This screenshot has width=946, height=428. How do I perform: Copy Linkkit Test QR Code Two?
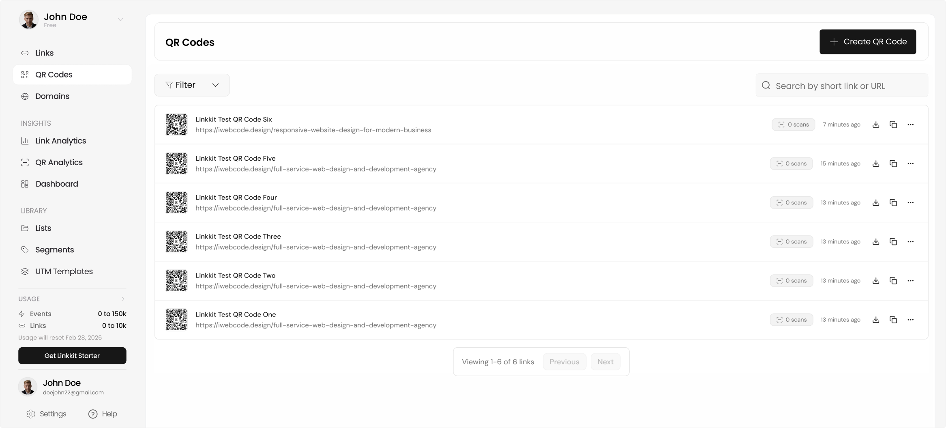click(x=893, y=281)
